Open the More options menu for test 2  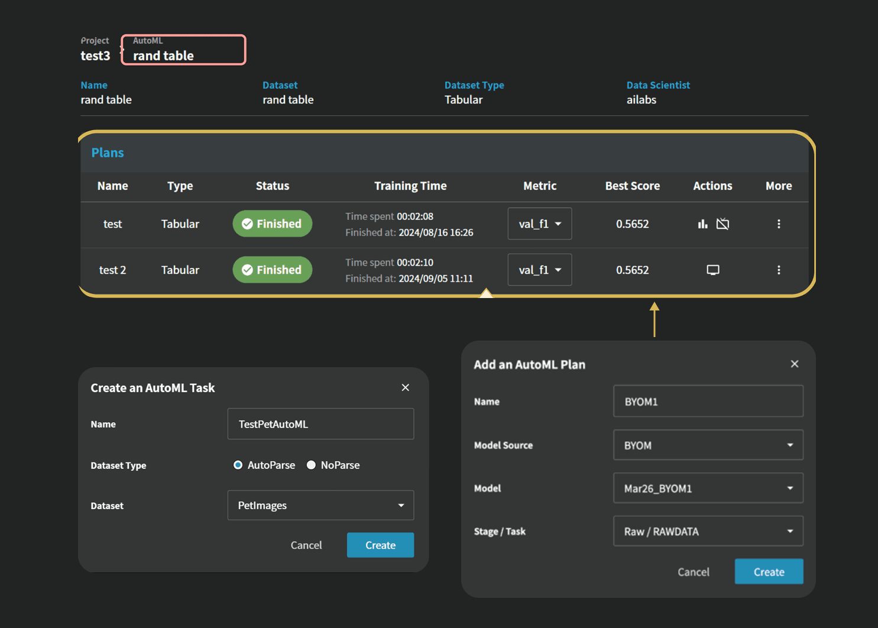(x=778, y=270)
